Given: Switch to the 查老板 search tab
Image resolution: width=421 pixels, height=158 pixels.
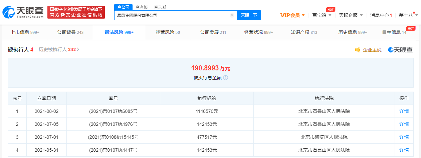Looking at the screenshot, I should point(142,7).
